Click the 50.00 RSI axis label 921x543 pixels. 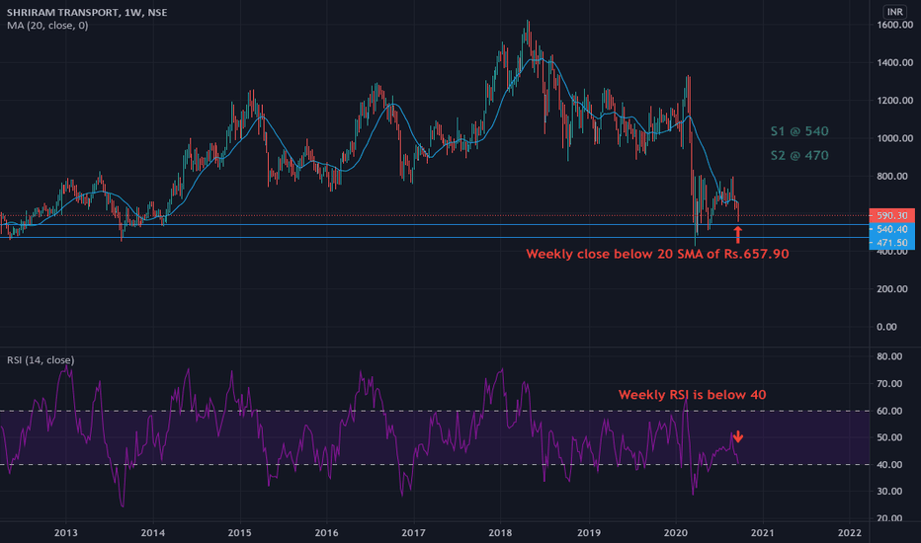pyautogui.click(x=889, y=437)
